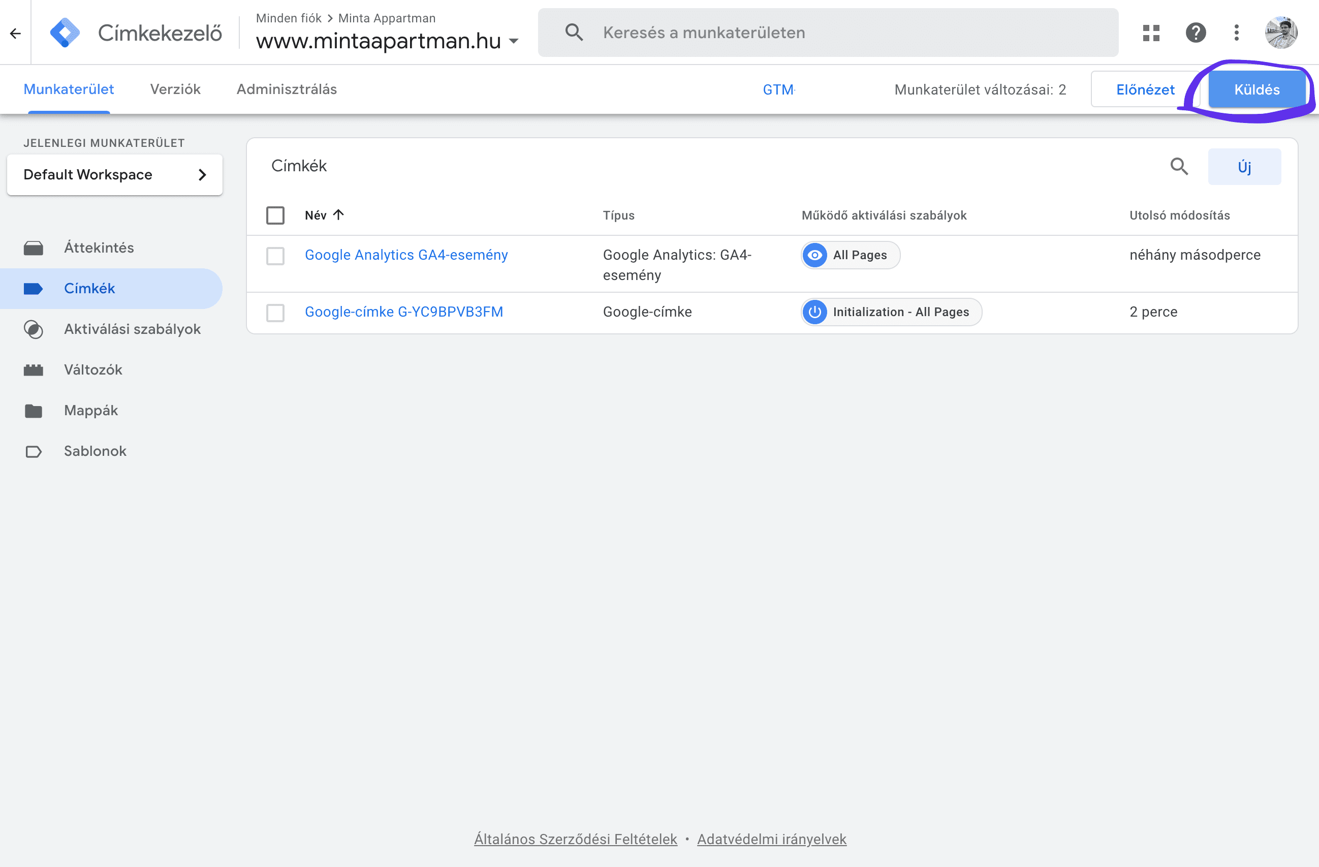Open the help icon
This screenshot has width=1319, height=867.
(x=1196, y=33)
